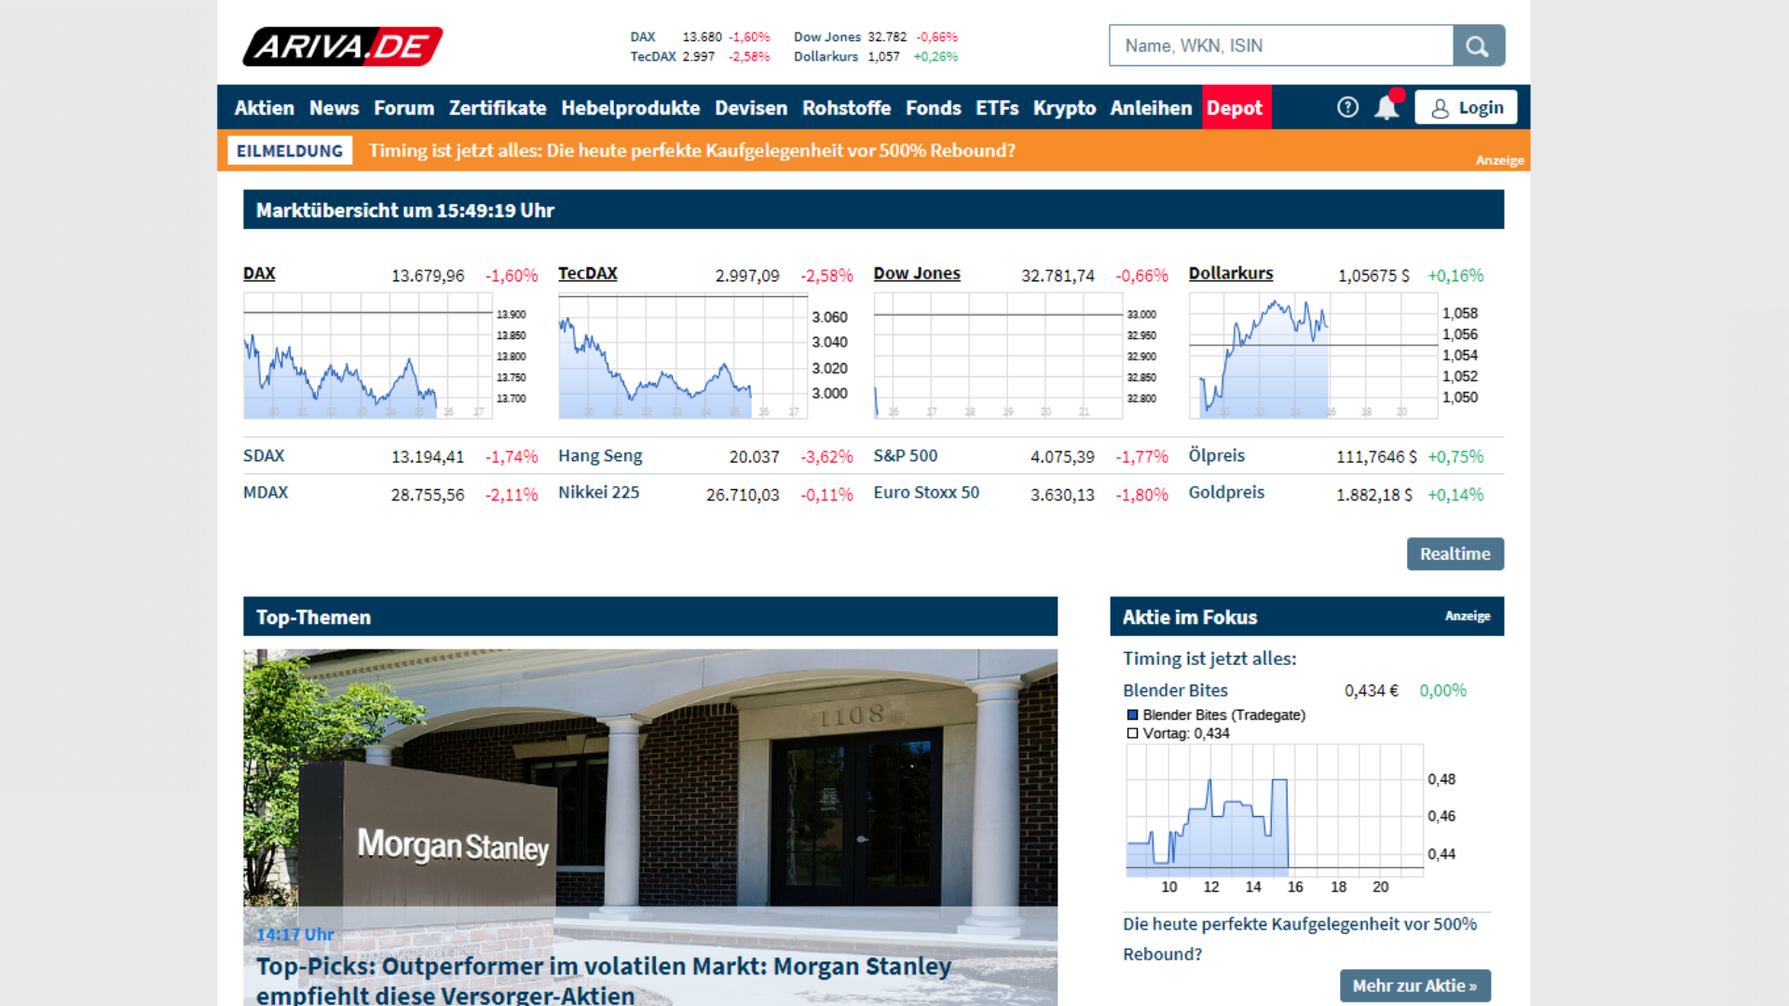Open the Krypto menu item
This screenshot has height=1006, width=1789.
coord(1064,108)
